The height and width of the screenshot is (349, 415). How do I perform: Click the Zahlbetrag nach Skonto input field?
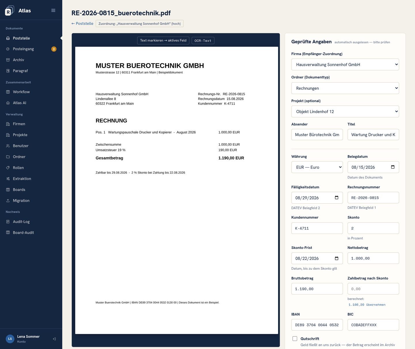(373, 289)
